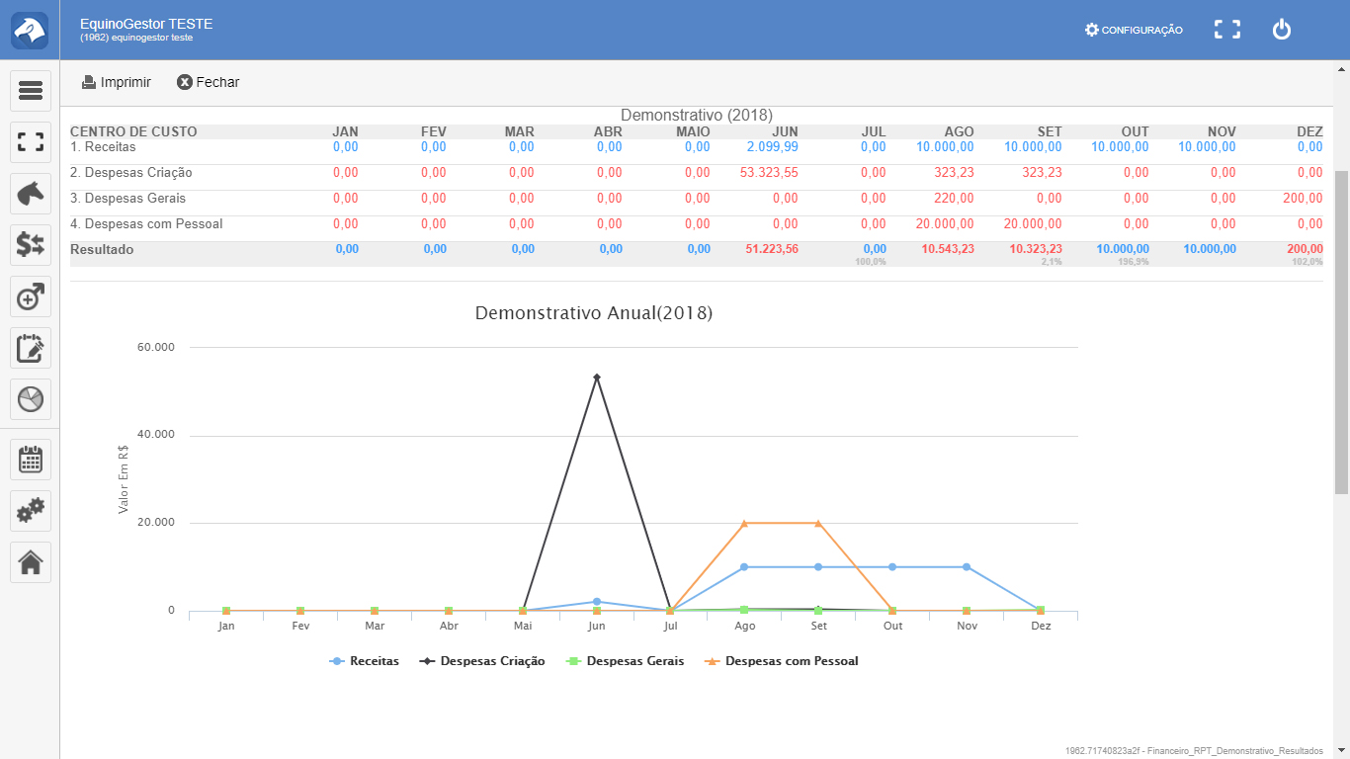
Task: Click the 53.323,55 Despesas Criação value
Action: click(x=769, y=172)
